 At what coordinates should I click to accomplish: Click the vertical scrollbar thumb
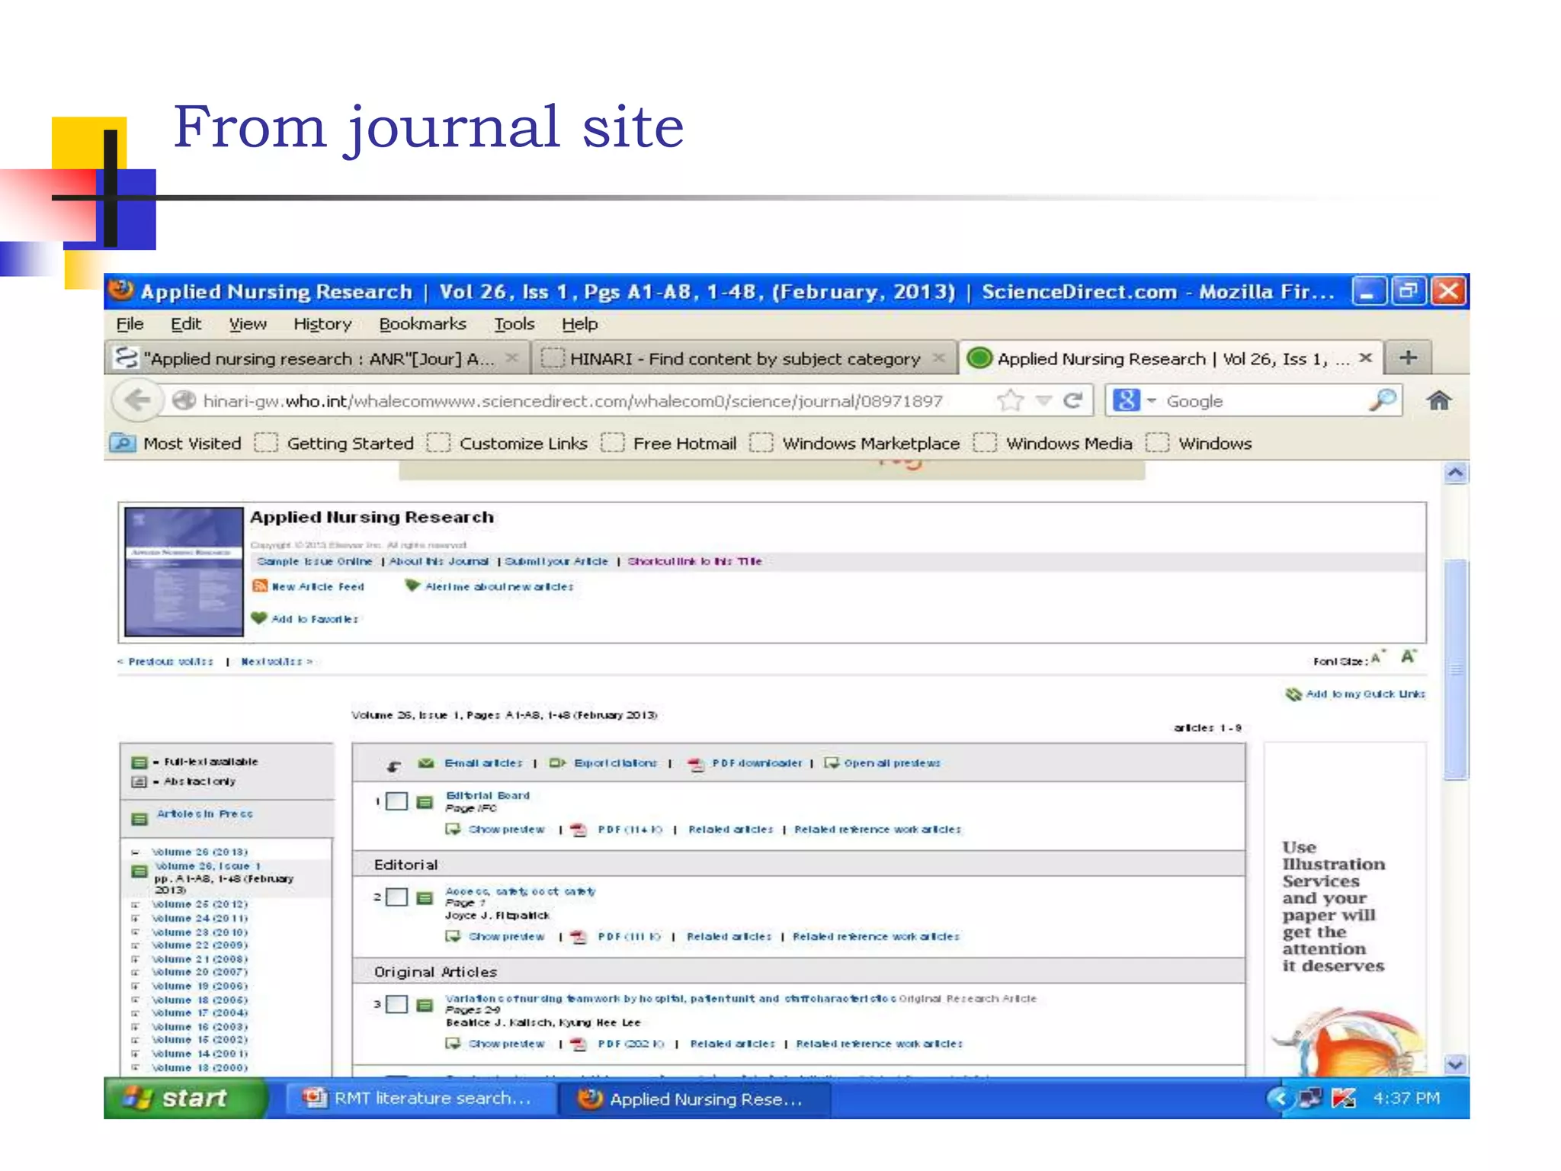pyautogui.click(x=1455, y=669)
